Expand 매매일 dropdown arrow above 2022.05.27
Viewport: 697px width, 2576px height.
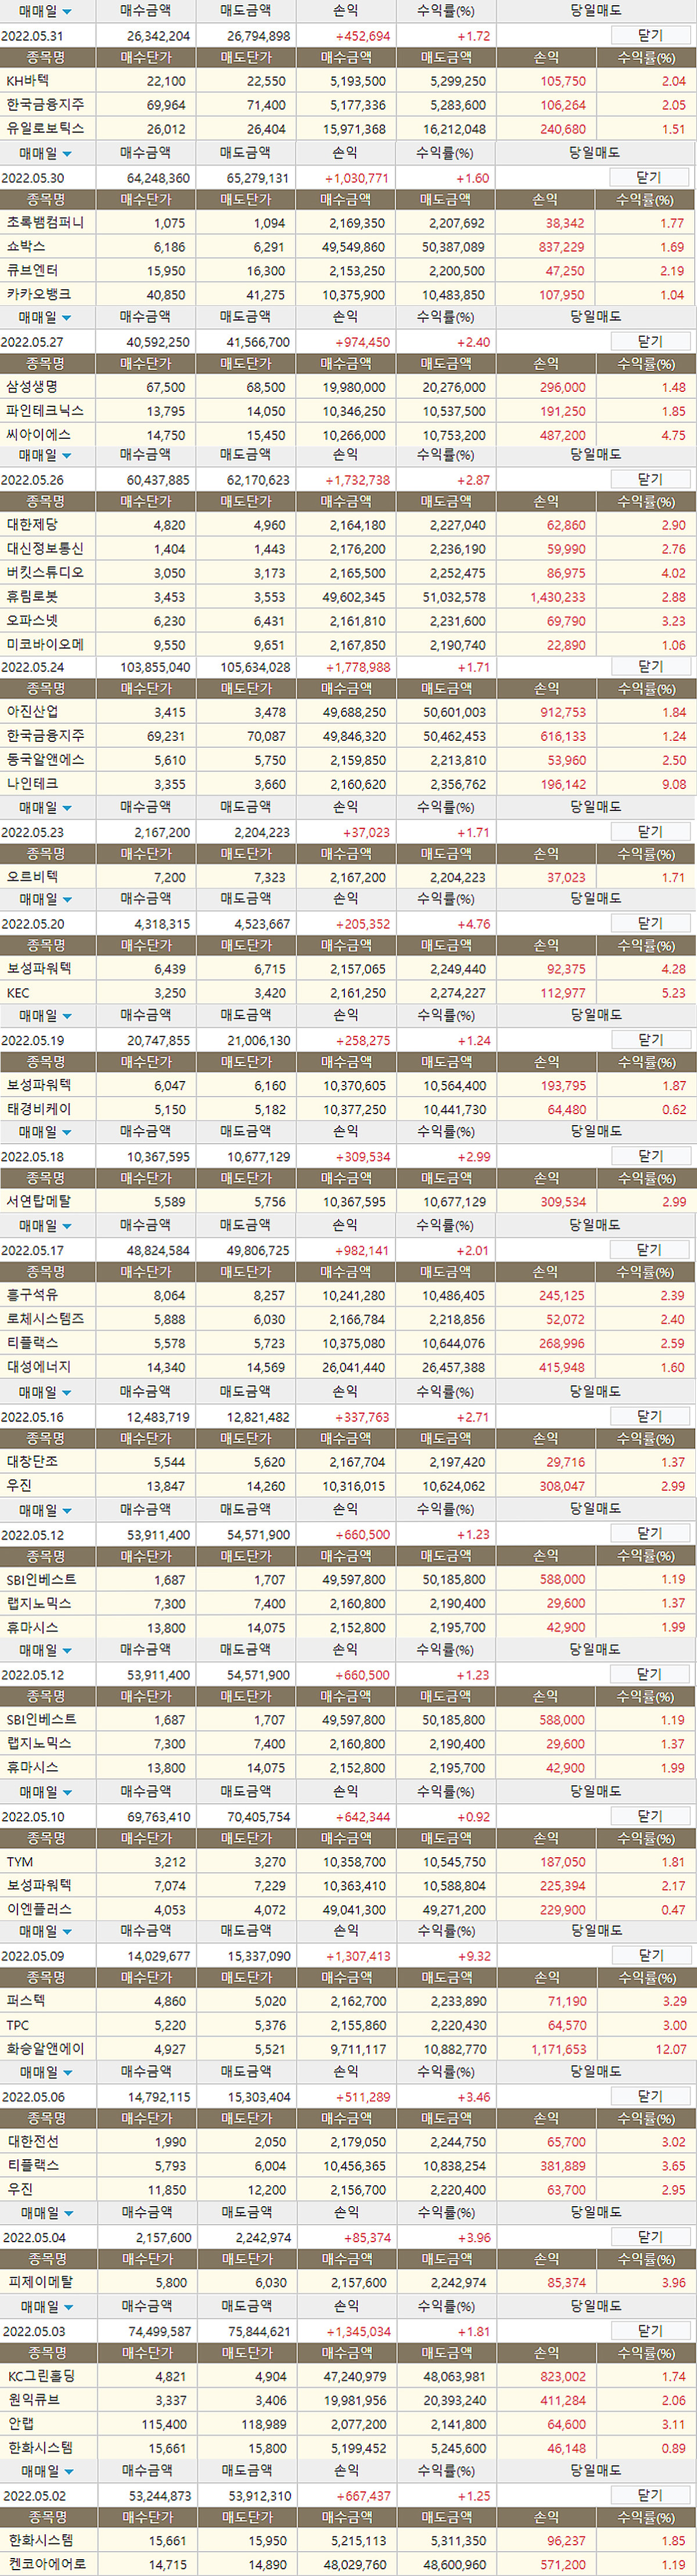click(x=67, y=318)
